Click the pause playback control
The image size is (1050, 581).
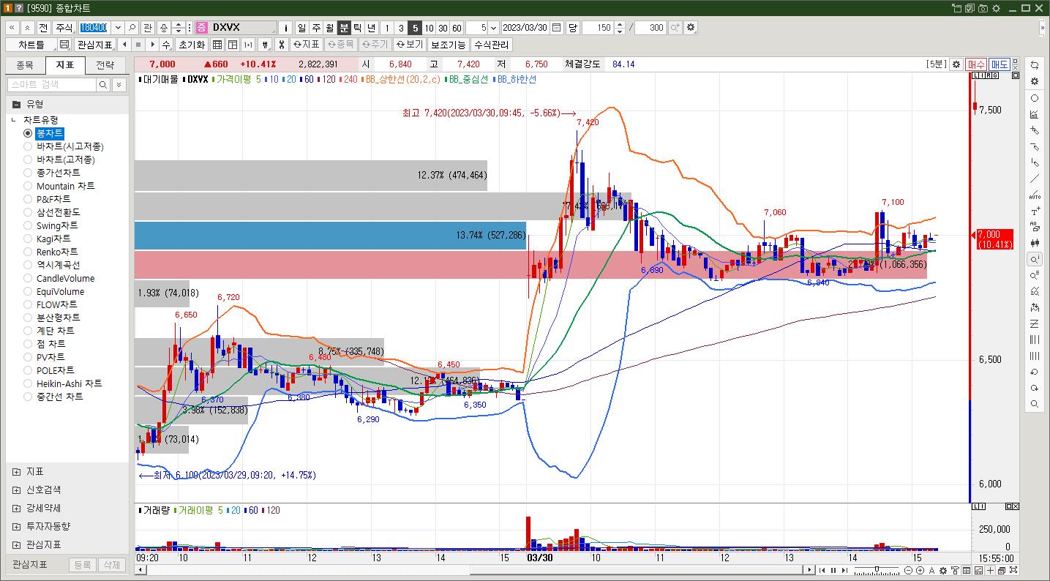click(833, 570)
